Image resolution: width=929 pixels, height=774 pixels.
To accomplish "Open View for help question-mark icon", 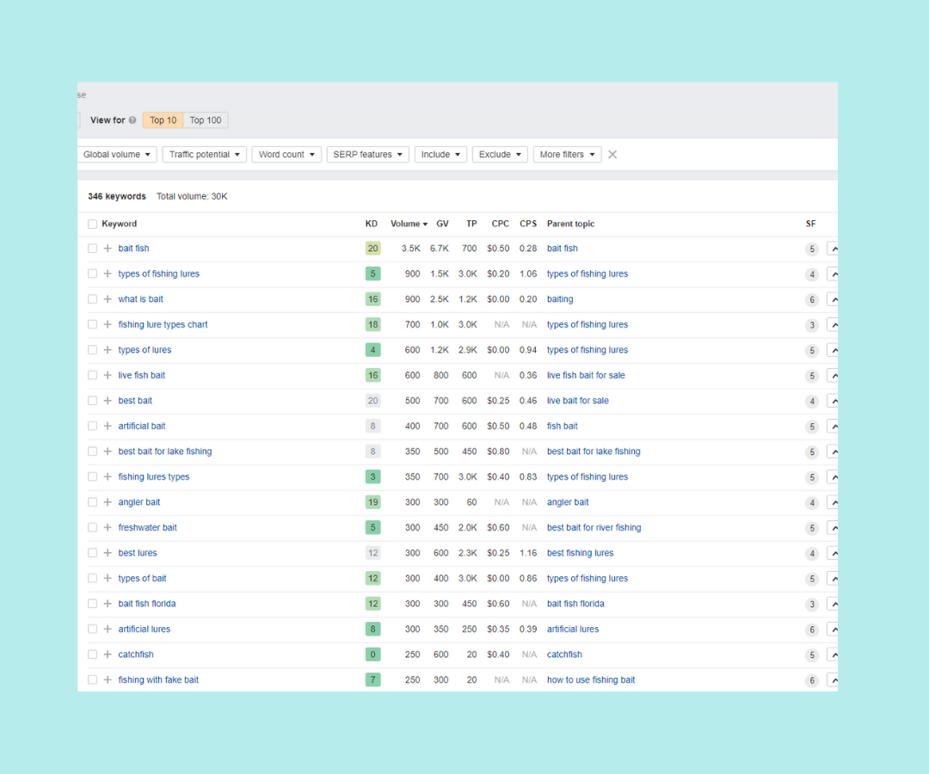I will coord(132,120).
